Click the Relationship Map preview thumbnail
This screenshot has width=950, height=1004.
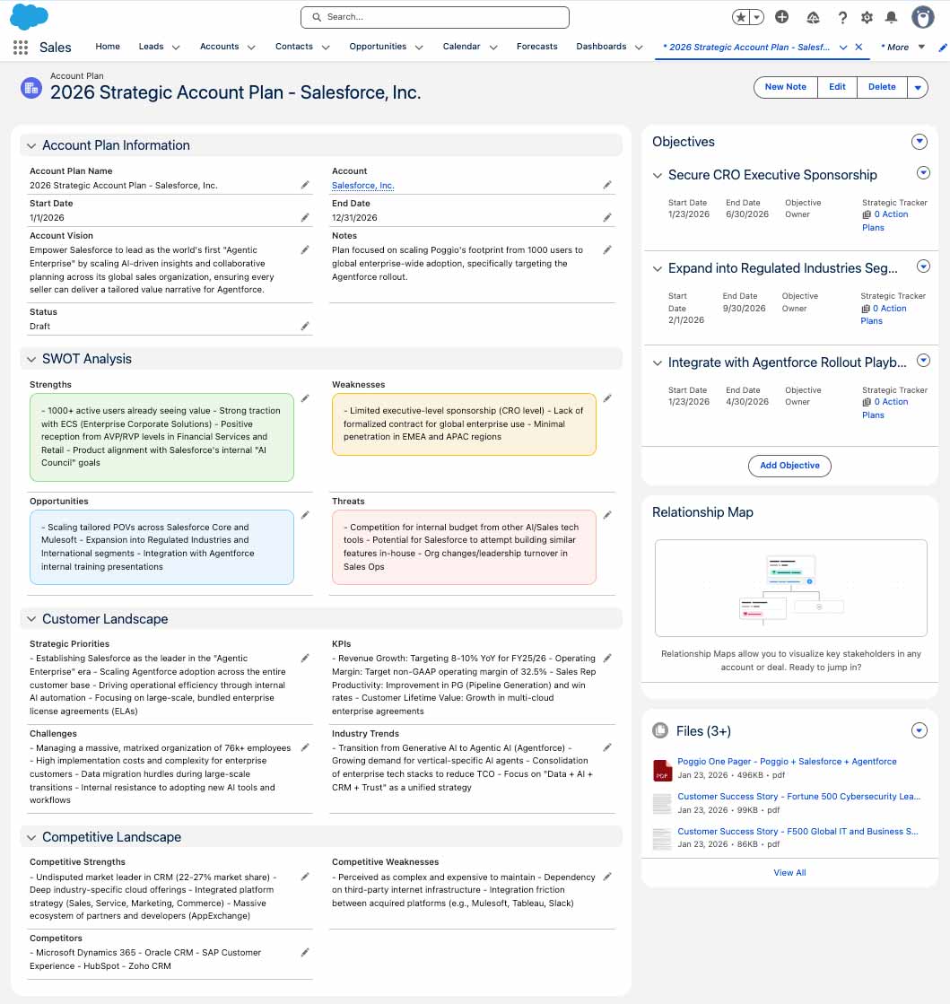[790, 589]
